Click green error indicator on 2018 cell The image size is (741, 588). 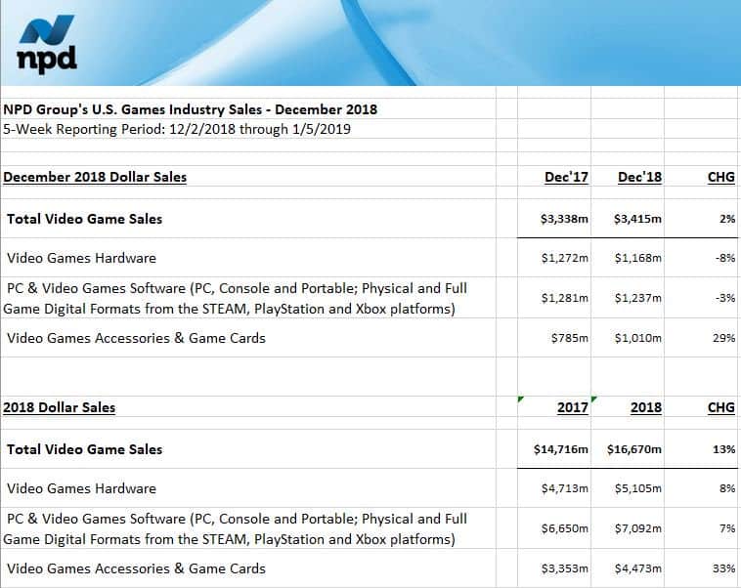(x=594, y=399)
